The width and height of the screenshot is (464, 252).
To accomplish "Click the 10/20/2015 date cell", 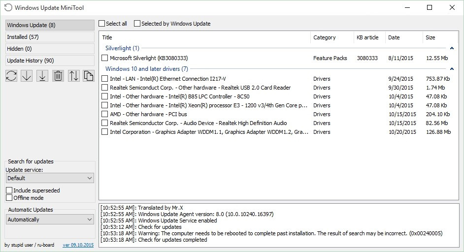I will (x=402, y=132).
